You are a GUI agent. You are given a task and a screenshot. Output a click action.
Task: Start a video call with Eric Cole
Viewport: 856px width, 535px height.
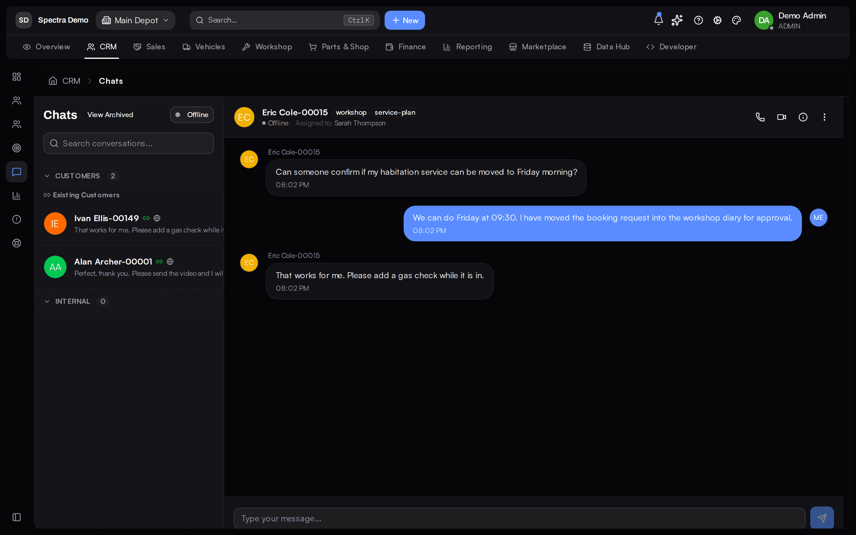click(782, 117)
